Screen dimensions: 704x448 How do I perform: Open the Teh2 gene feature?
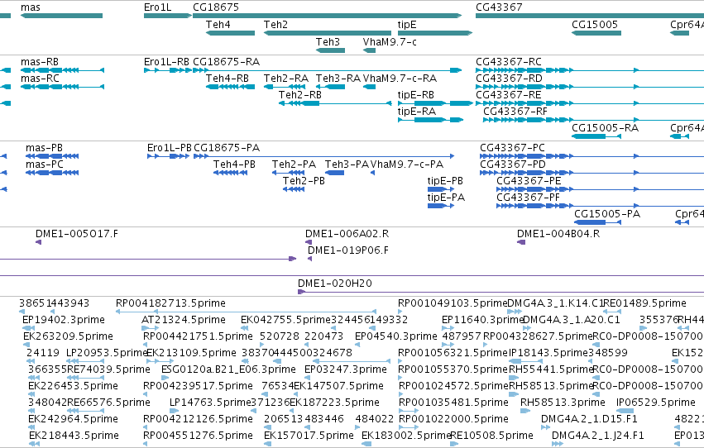click(328, 33)
